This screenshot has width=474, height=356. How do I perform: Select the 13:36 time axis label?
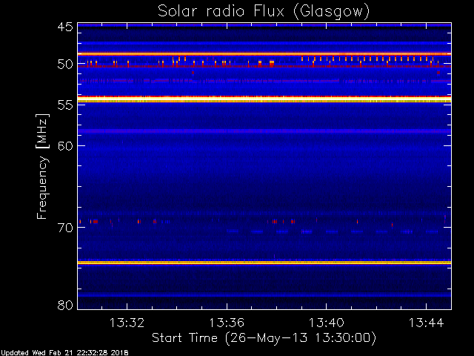[227, 323]
